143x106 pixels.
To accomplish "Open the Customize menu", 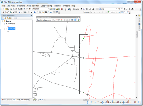I will [x=57, y=6].
